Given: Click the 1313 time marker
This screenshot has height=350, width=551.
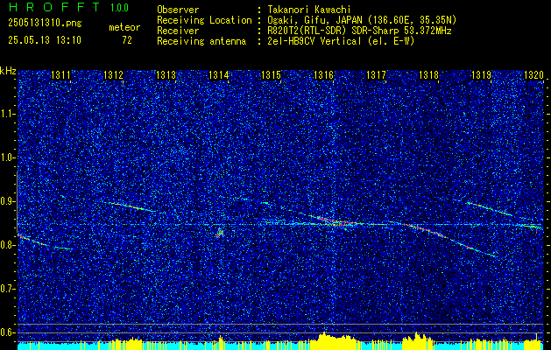Looking at the screenshot, I should point(166,74).
